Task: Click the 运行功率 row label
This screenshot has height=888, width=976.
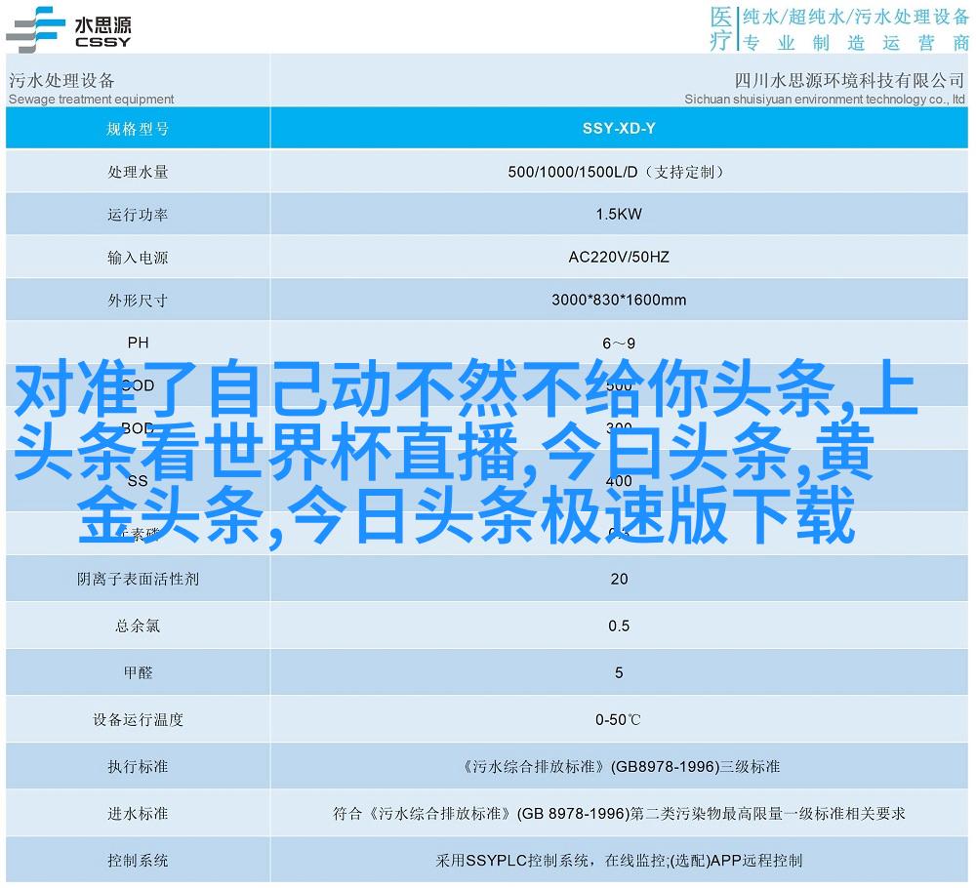Action: point(138,215)
